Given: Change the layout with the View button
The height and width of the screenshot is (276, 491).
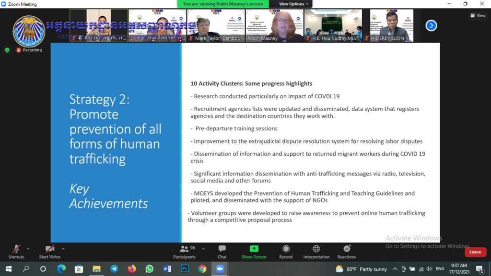Looking at the screenshot, I should (x=478, y=15).
